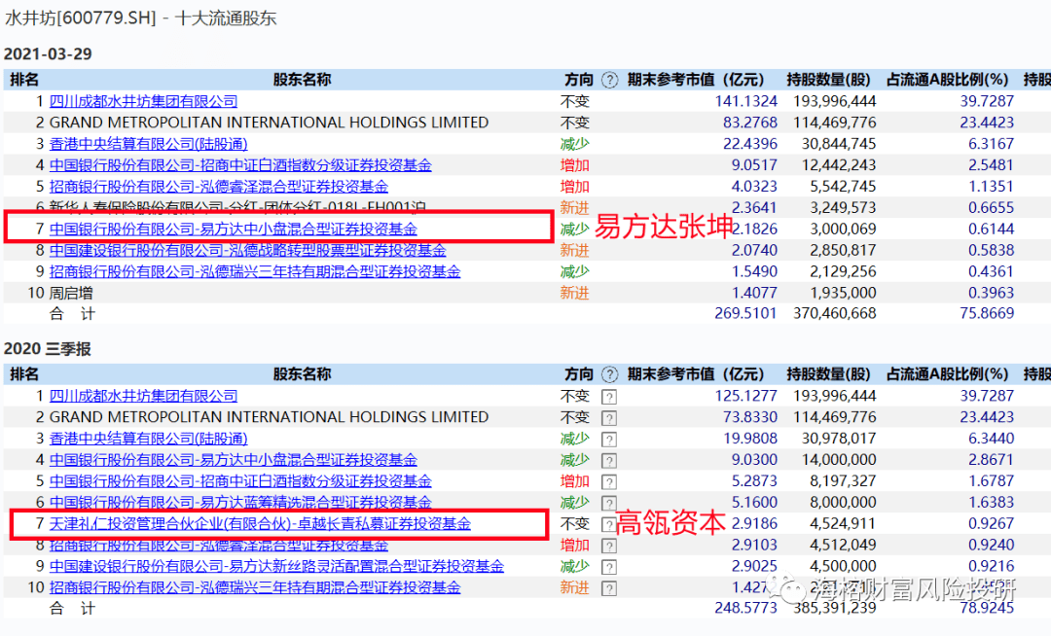Select the 2021-03-29 date heading
Viewport: 1051px width, 636px height.
pos(48,54)
